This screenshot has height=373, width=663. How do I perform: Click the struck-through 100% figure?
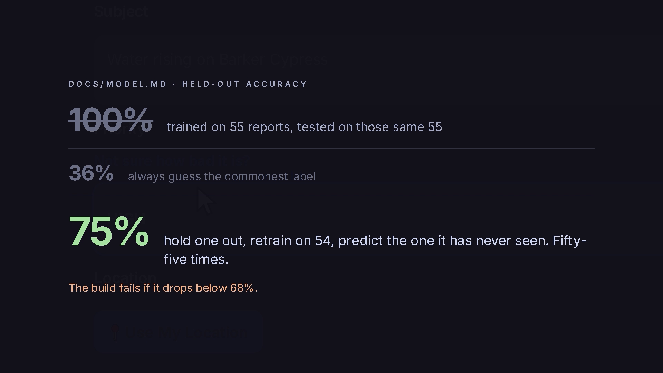click(x=110, y=119)
